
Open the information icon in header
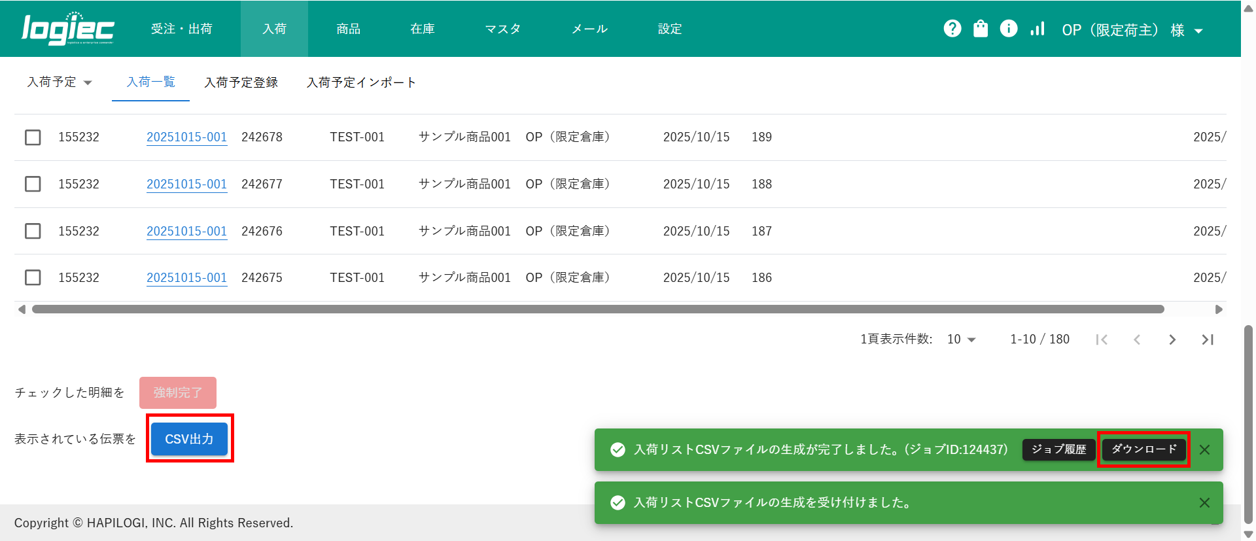point(1009,29)
